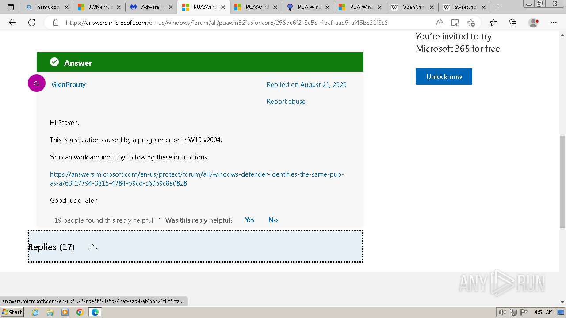Click the address bar URL field
This screenshot has height=318, width=566.
coord(226,23)
